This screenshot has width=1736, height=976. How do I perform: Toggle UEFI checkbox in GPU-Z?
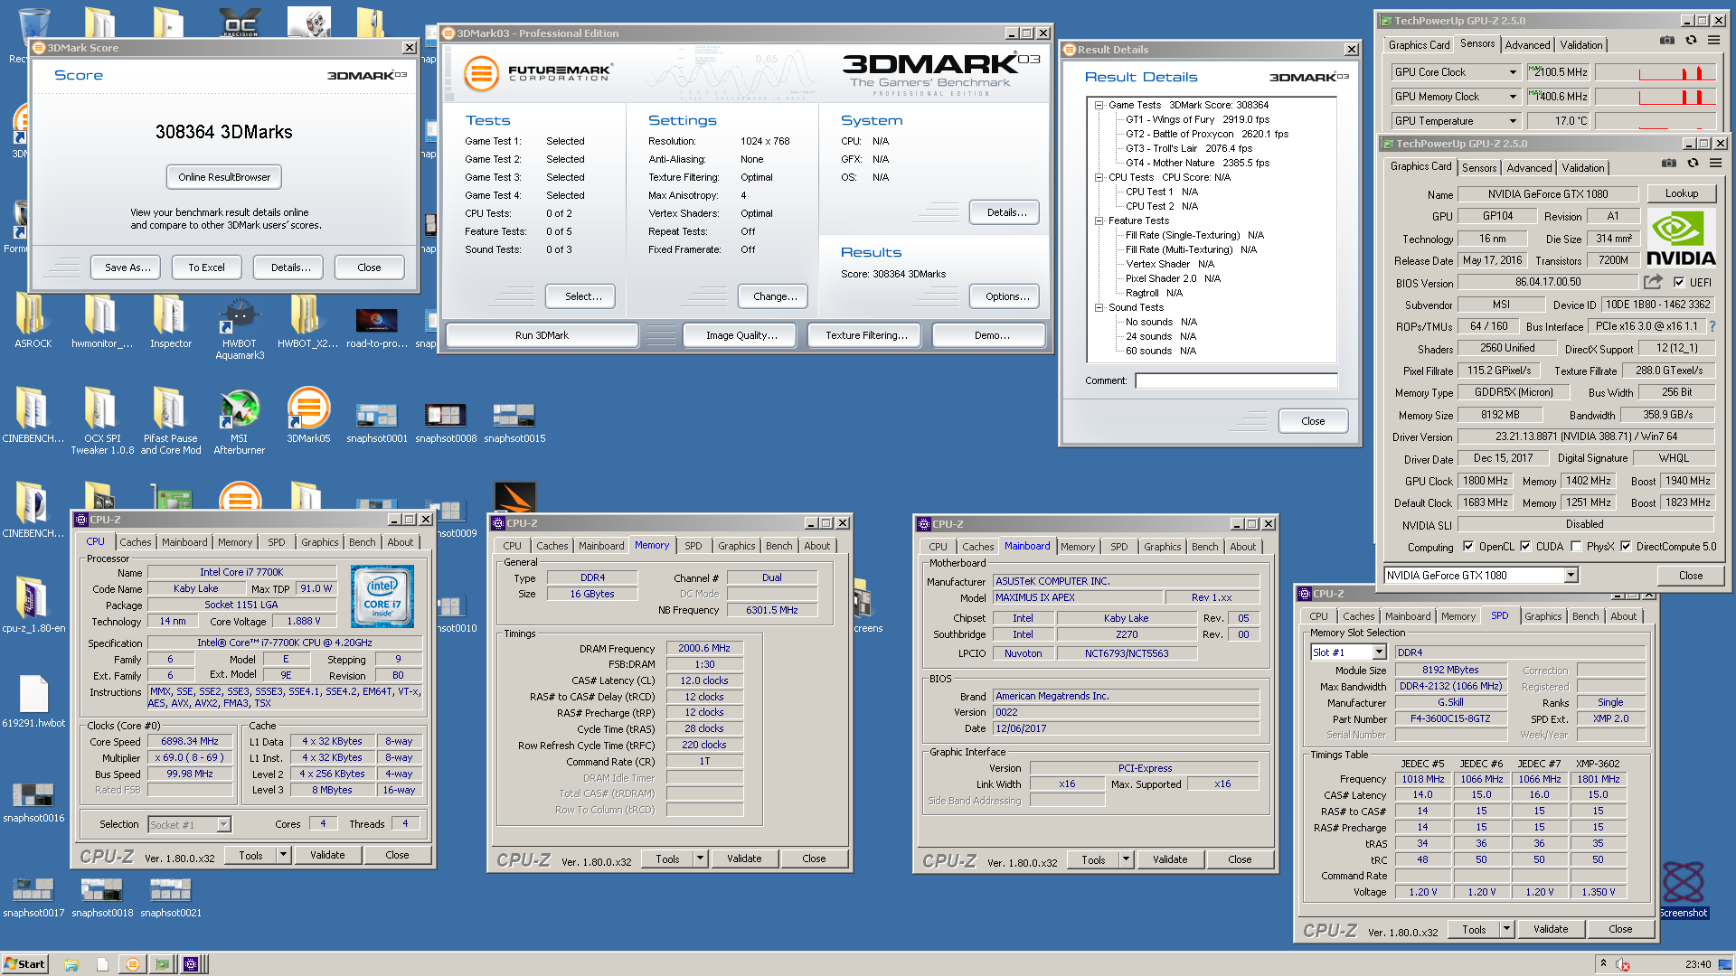coord(1679,282)
